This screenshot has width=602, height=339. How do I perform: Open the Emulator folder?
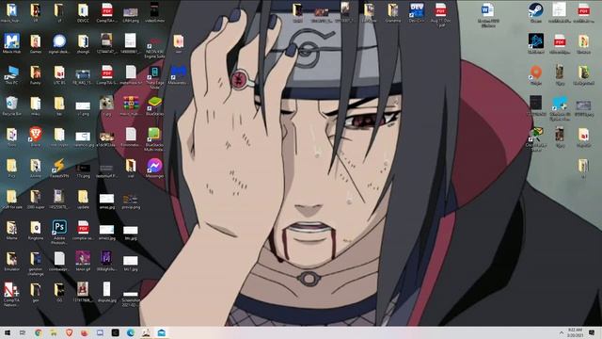11,260
